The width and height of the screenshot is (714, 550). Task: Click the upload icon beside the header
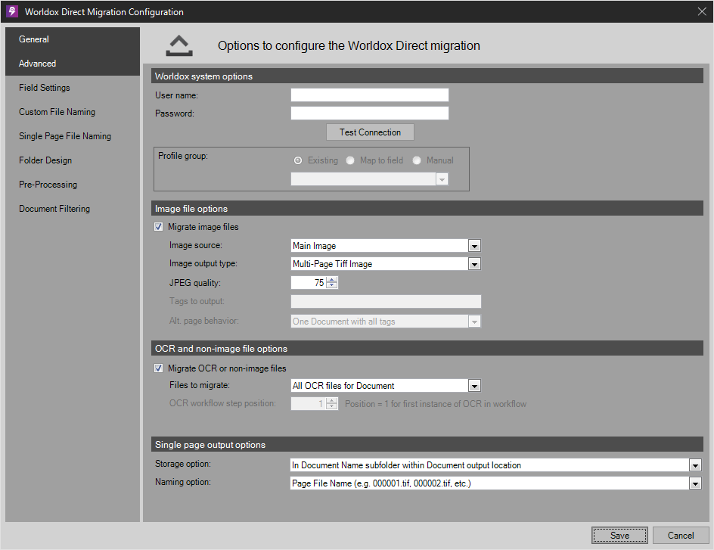point(179,45)
